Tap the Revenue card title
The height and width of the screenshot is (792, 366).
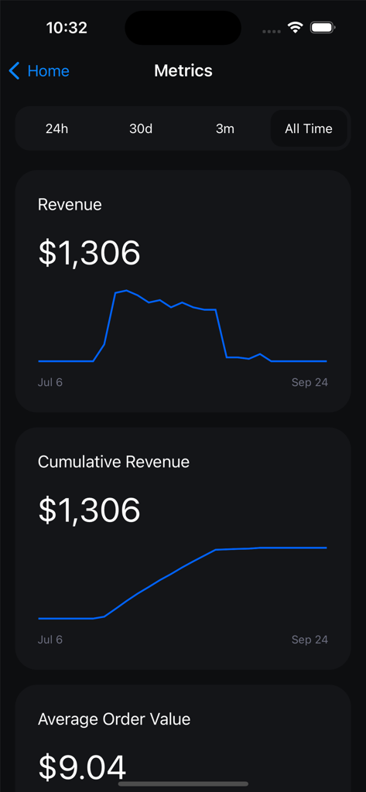click(x=70, y=204)
